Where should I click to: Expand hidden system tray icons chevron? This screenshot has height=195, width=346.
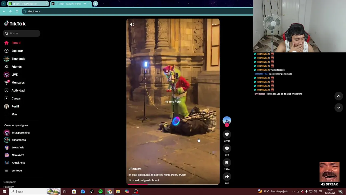(294, 191)
